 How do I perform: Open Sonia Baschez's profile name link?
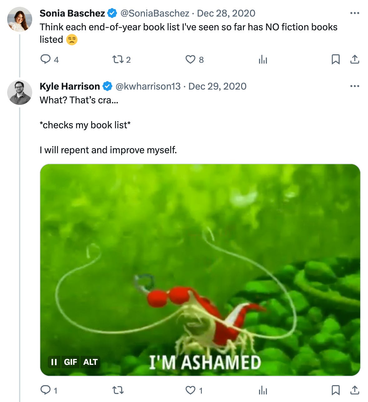click(72, 13)
